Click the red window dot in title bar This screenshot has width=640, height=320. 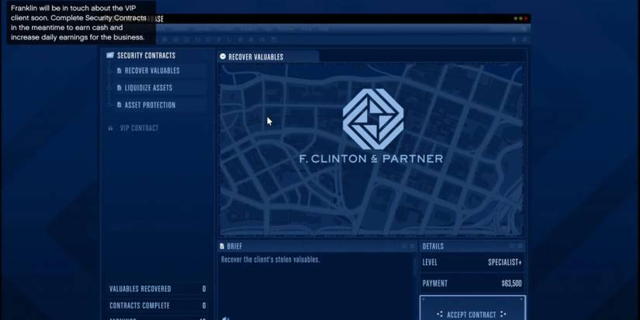pyautogui.click(x=526, y=19)
